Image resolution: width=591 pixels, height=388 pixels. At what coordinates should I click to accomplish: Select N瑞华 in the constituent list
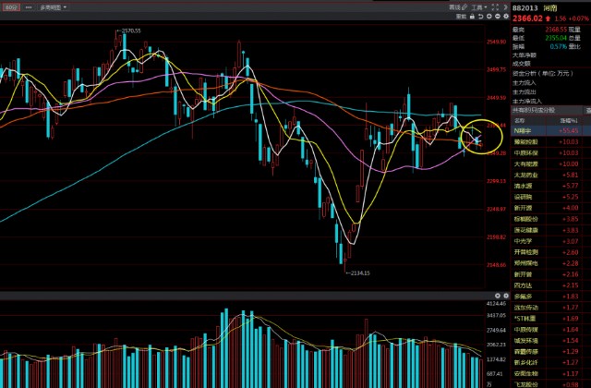click(x=525, y=132)
